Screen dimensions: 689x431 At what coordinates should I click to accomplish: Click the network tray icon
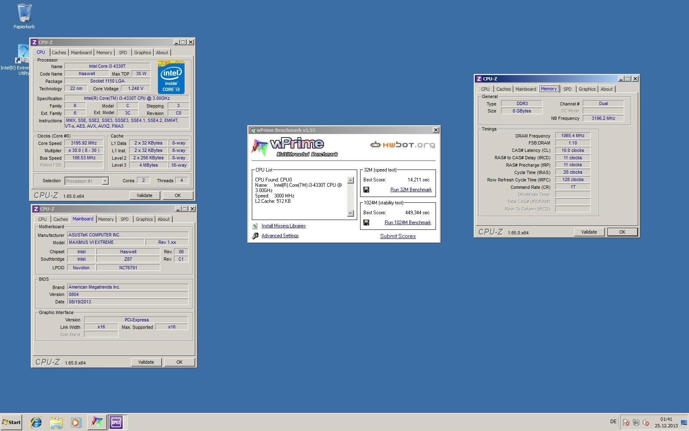tap(636, 422)
